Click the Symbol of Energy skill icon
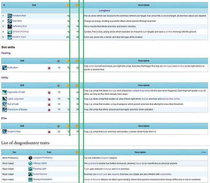The image size is (210, 183). pyautogui.click(x=10, y=32)
